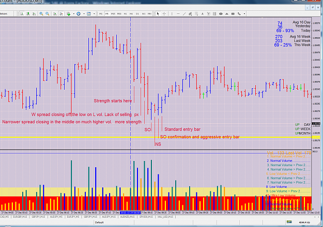Switch timeframe to M15
Screen dimensions: 323x227
tap(113, 14)
